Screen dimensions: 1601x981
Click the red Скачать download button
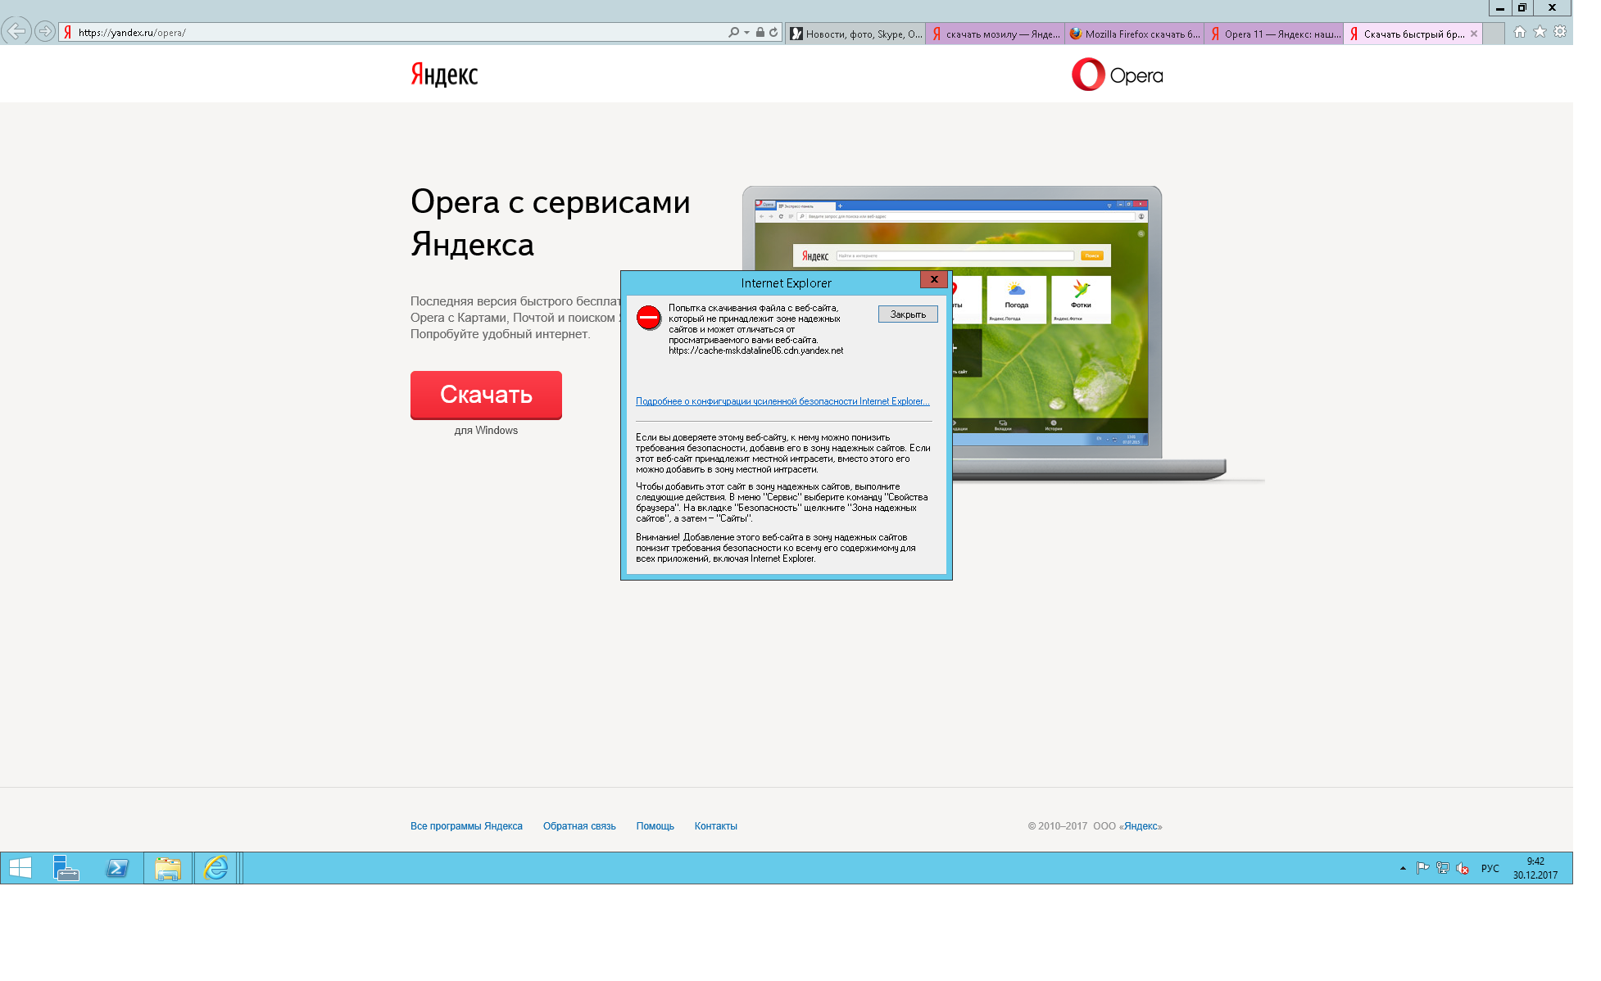(486, 395)
